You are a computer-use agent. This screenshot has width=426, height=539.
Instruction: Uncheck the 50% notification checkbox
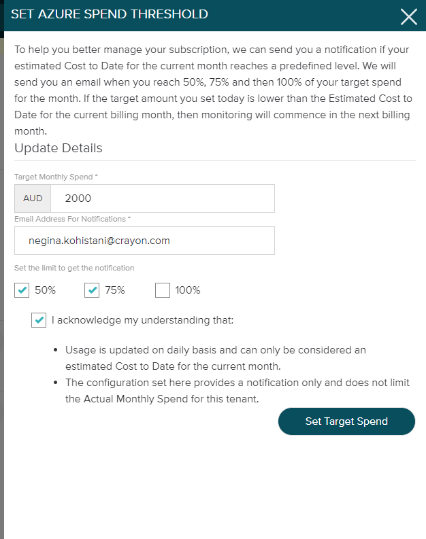coord(22,290)
